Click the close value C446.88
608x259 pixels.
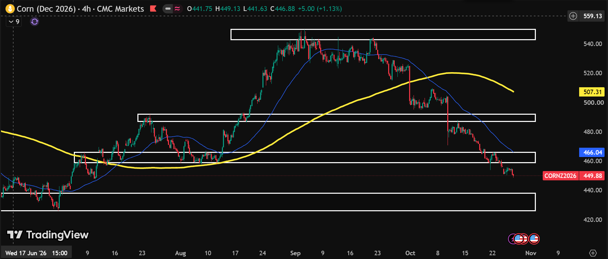[x=283, y=9]
